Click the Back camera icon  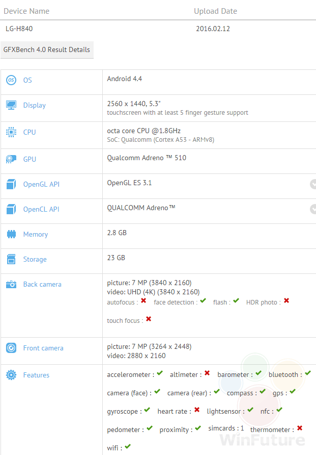point(11,284)
